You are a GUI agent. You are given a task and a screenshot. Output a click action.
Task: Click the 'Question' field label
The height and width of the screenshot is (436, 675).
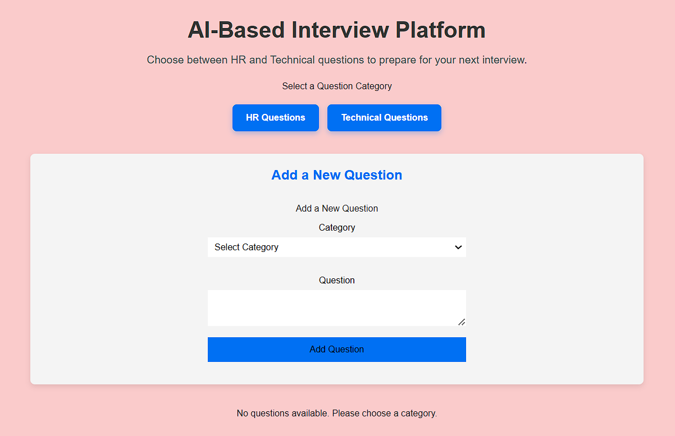tap(337, 281)
